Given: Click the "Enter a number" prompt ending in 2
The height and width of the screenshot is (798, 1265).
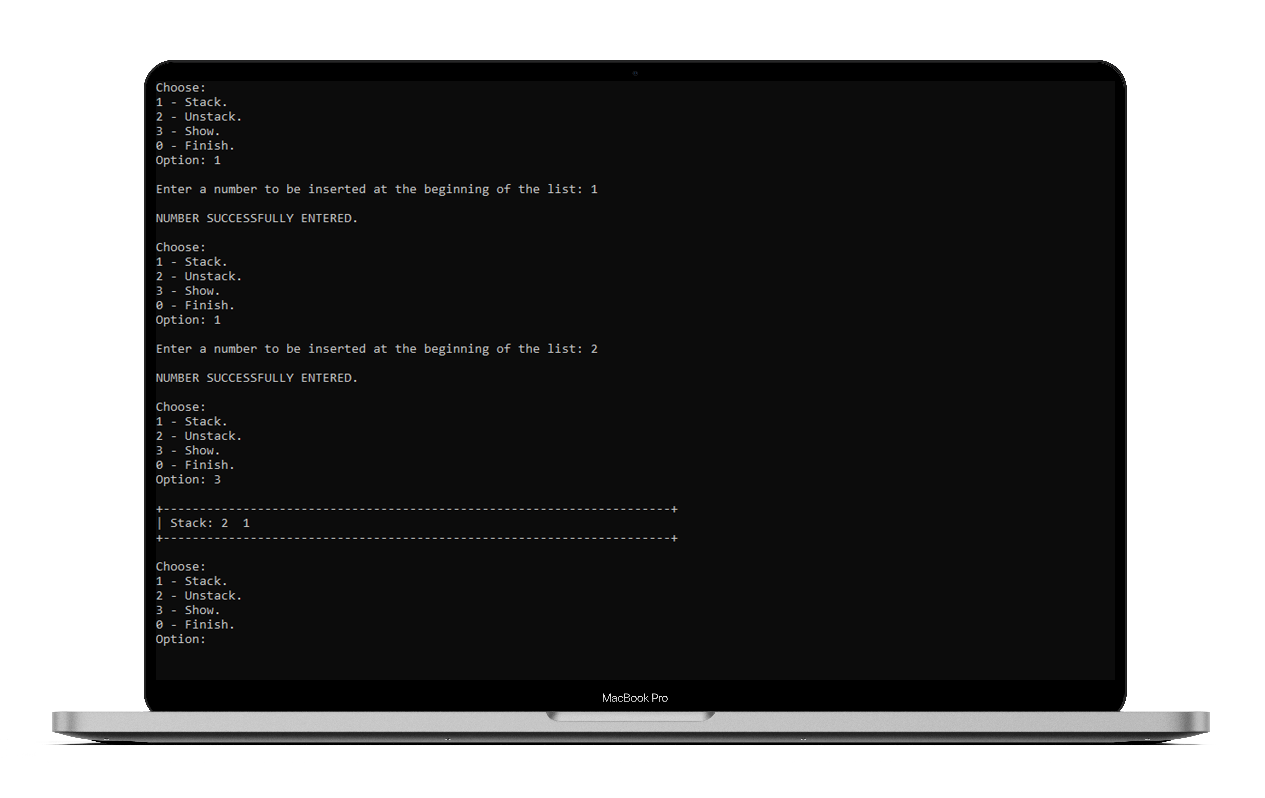Looking at the screenshot, I should tap(377, 349).
